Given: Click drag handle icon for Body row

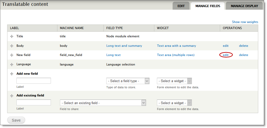Looking at the screenshot, I should coord(12,46).
